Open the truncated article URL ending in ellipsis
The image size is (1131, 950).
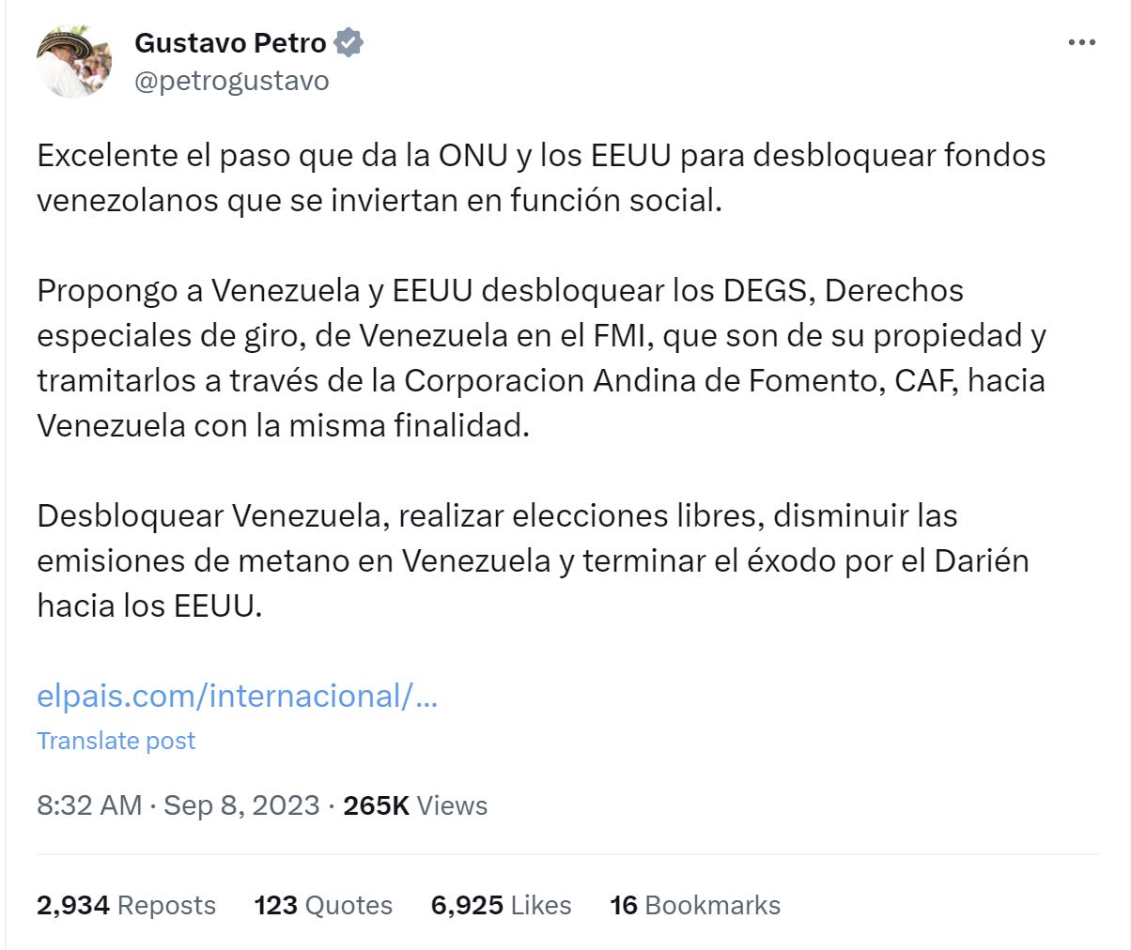point(240,695)
